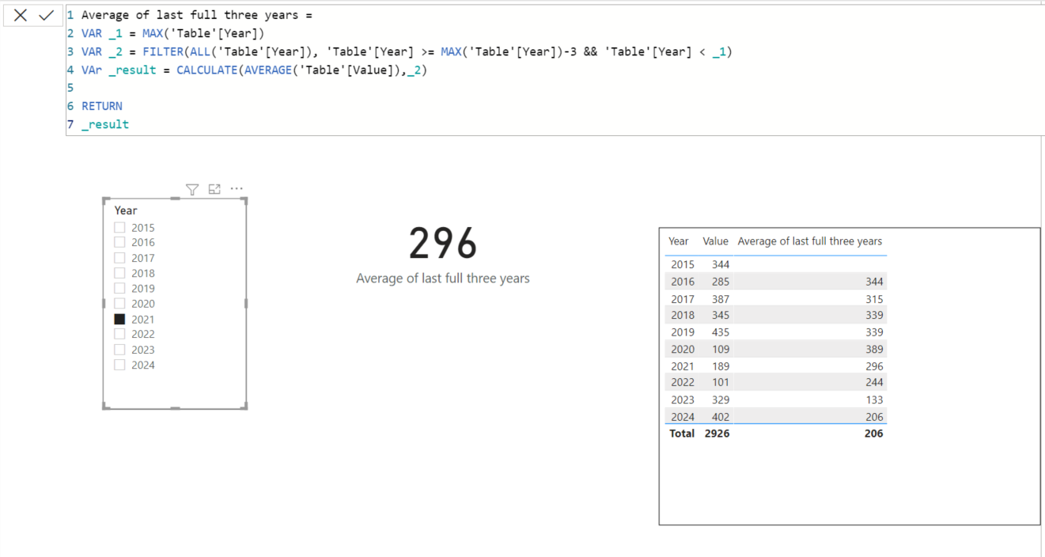Select average 315 in 2017 row

[874, 299]
